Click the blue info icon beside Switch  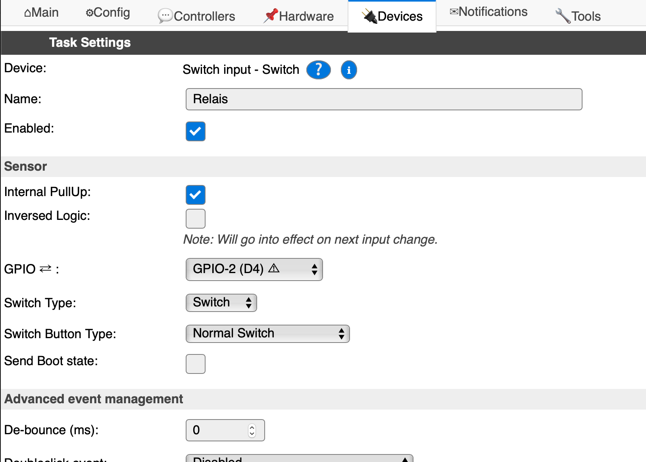349,70
